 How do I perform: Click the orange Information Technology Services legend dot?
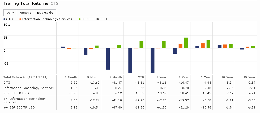tap(20, 19)
